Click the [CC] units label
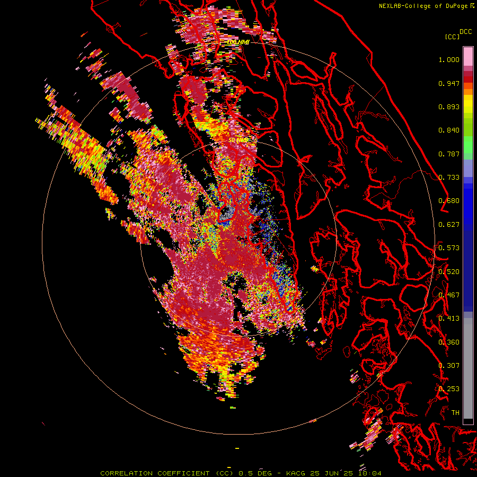 452,37
